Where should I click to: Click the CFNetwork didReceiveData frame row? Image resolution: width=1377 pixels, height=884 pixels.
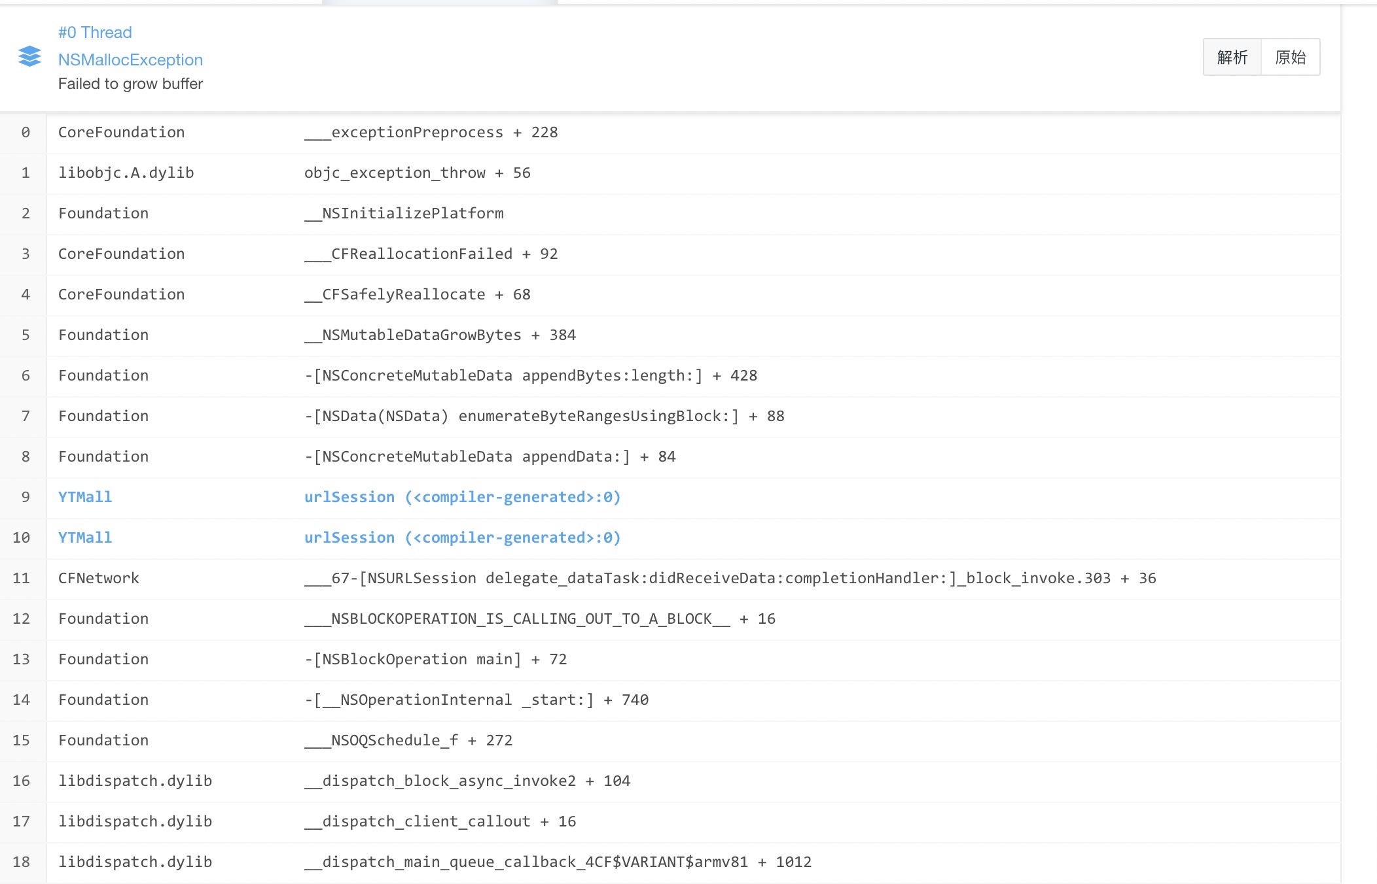[730, 578]
